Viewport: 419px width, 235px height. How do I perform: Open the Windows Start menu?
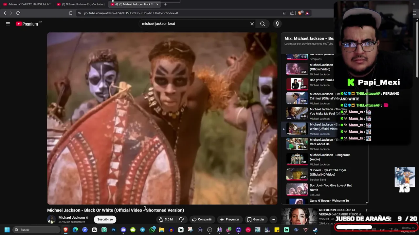pyautogui.click(x=7, y=230)
